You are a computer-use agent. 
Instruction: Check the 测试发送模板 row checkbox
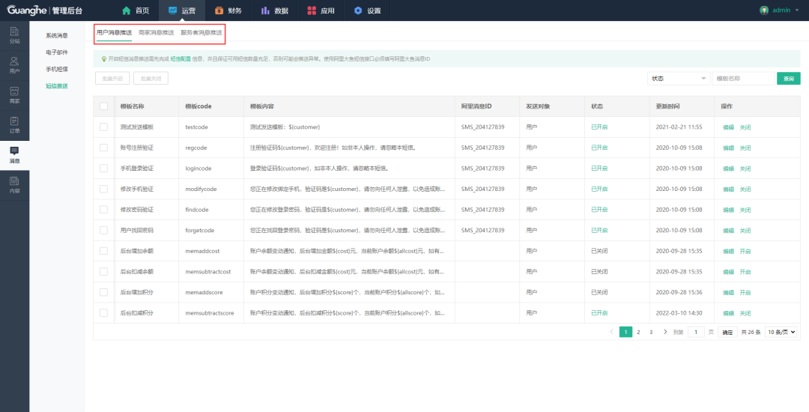(103, 127)
